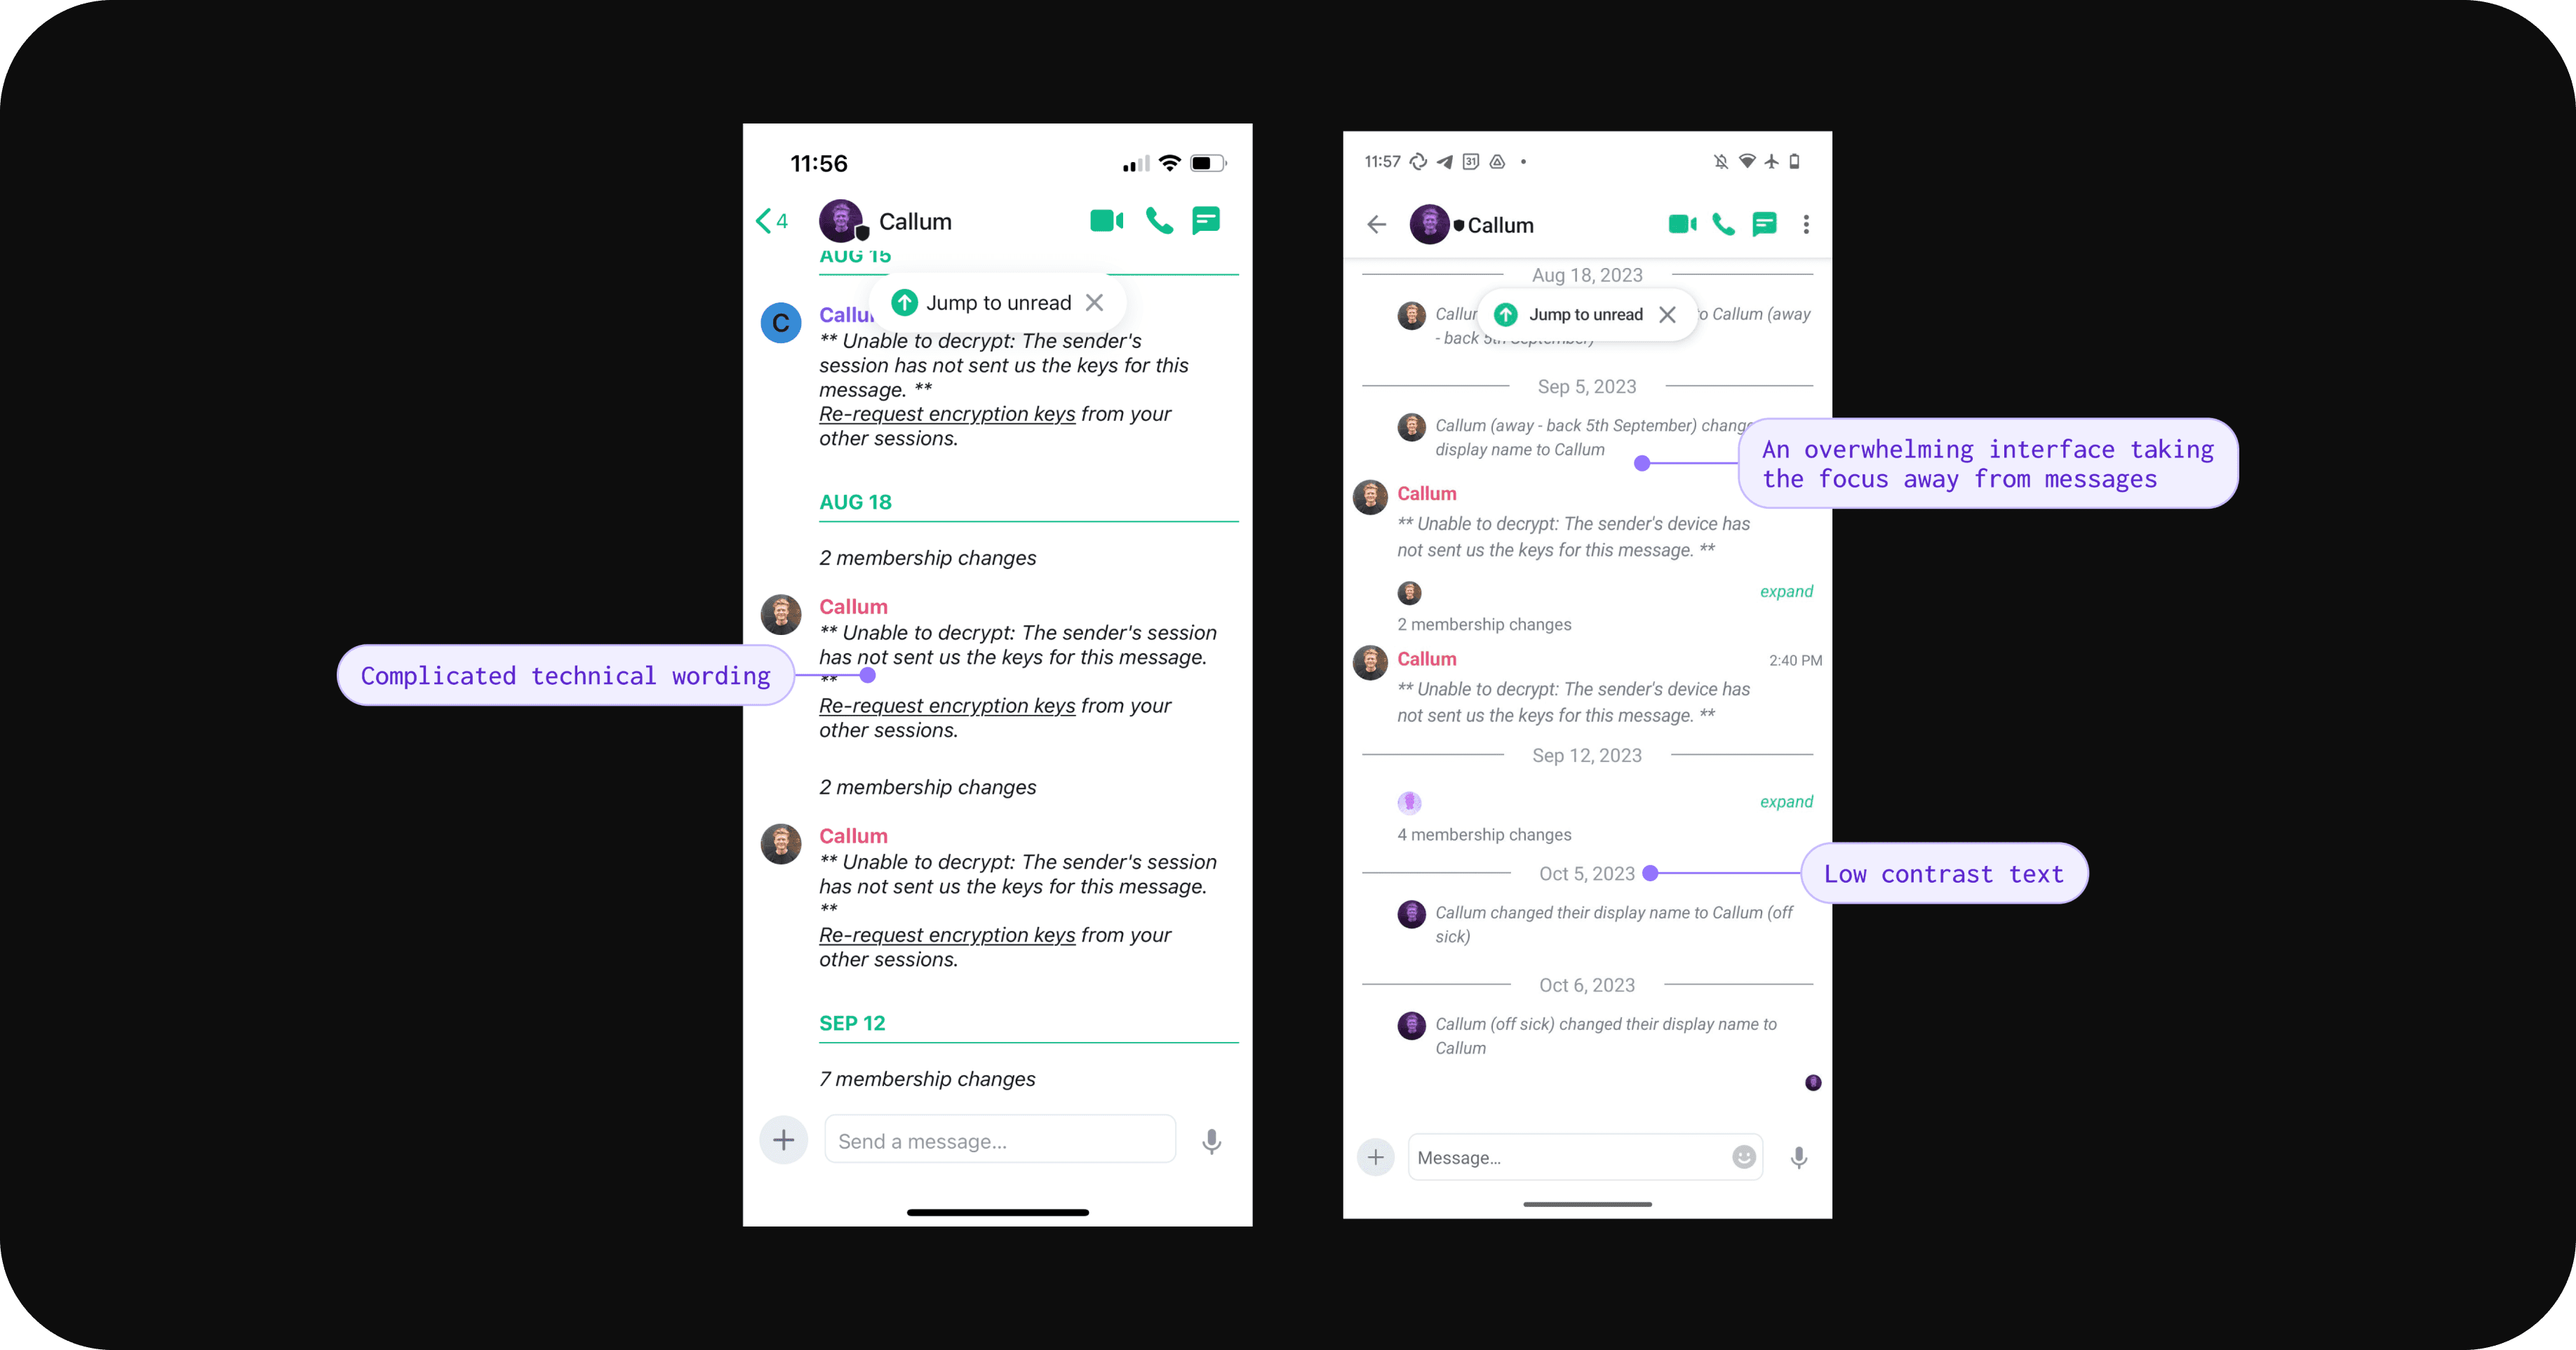
Task: Focus the Send a message input field
Action: tap(1000, 1141)
